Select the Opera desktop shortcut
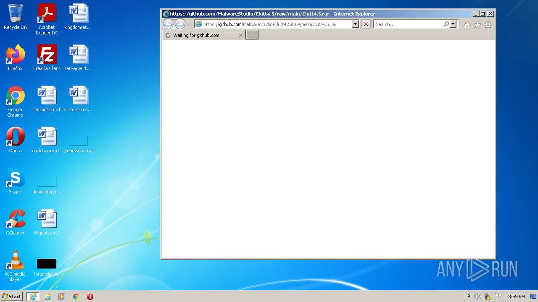538x302 pixels. 15,140
